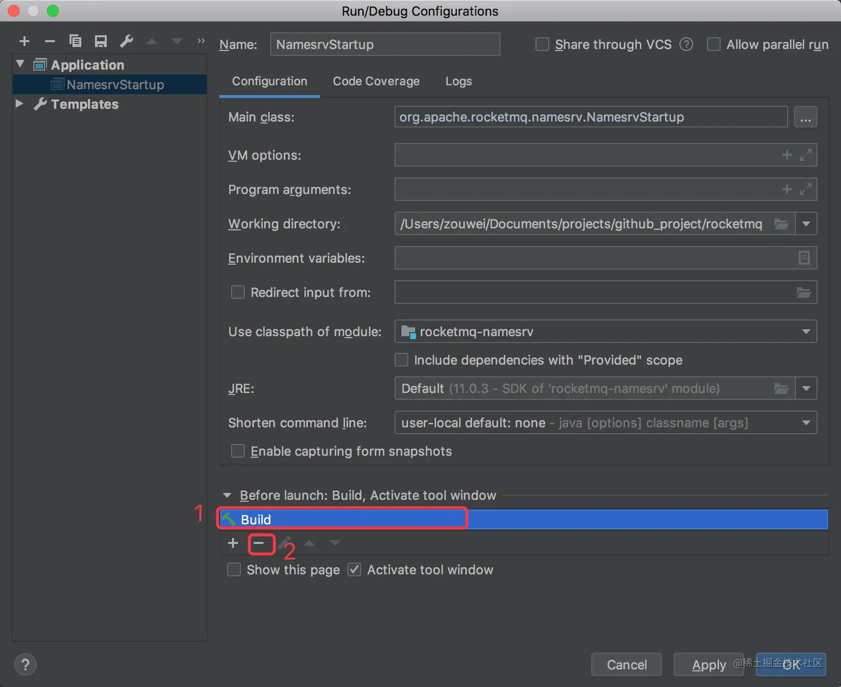Open the Shorten command line dropdown

(806, 423)
